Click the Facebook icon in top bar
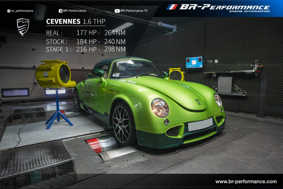This screenshot has width=283, height=189. pyautogui.click(x=60, y=11)
